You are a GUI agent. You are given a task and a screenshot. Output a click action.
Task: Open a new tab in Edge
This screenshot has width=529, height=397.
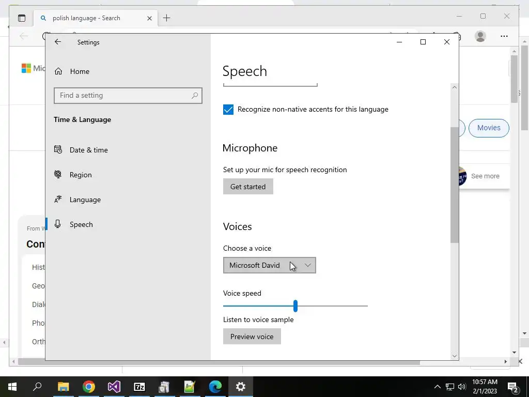pos(167,18)
